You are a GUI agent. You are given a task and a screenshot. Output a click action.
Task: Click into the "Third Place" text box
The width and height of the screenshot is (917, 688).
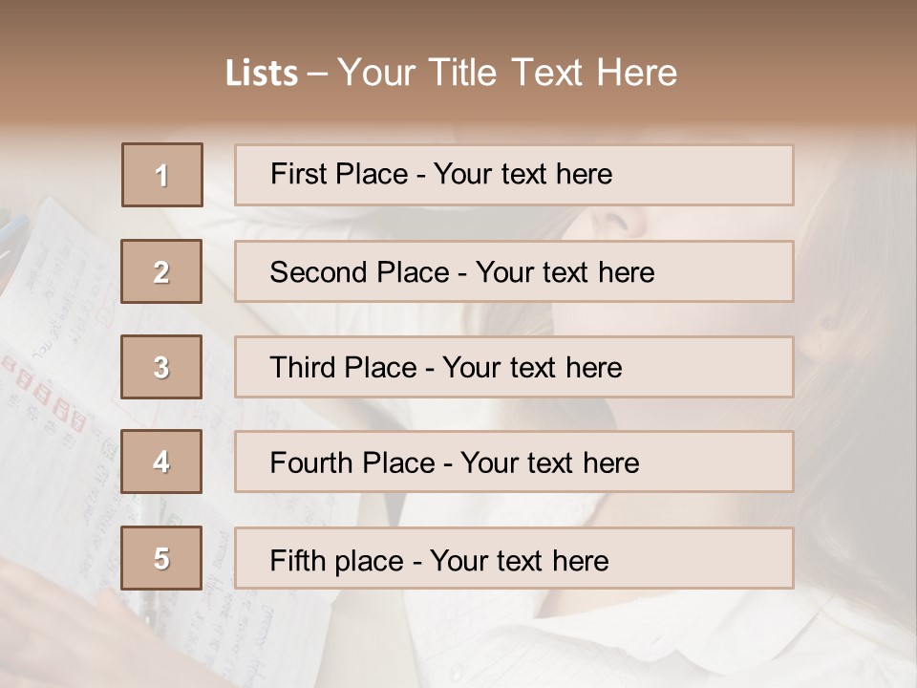514,367
